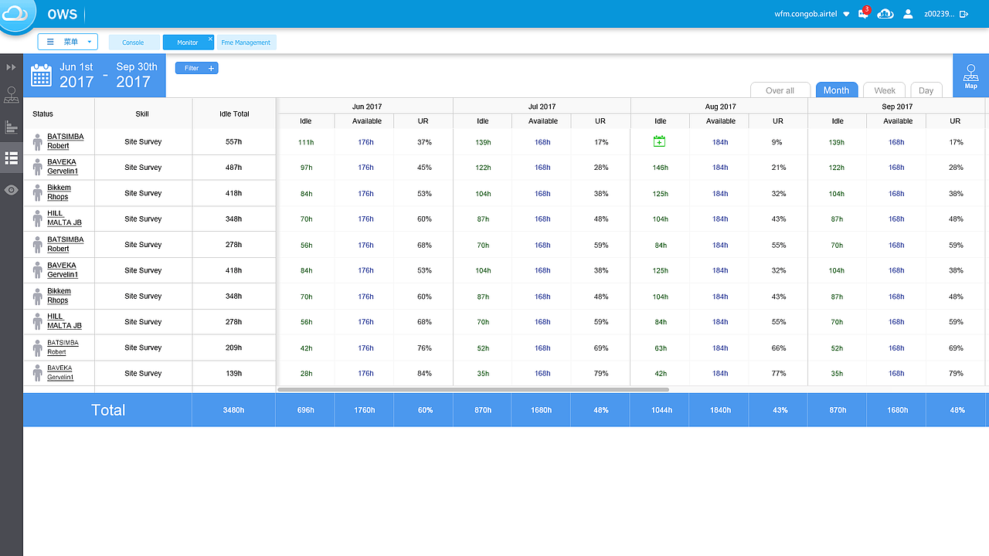Close the Monitor tab with its X
This screenshot has width=989, height=556.
pyautogui.click(x=210, y=39)
